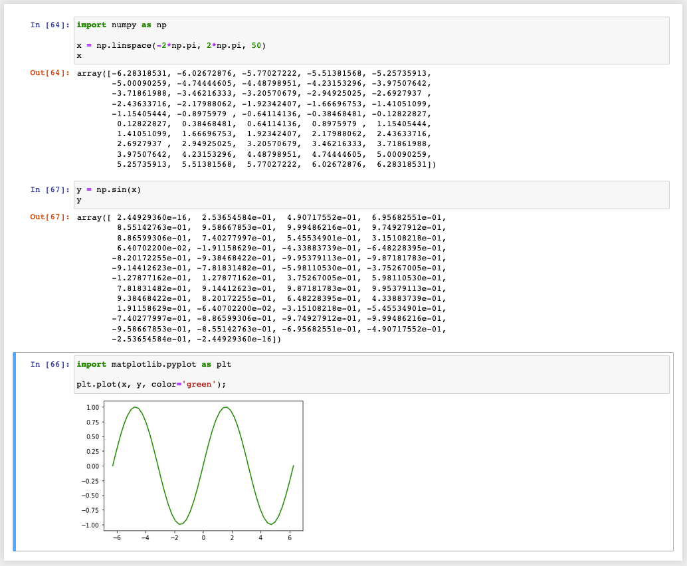Click value -2.44929360e-16 at end of Out[67]
Screen dimensions: 687x566
point(234,339)
